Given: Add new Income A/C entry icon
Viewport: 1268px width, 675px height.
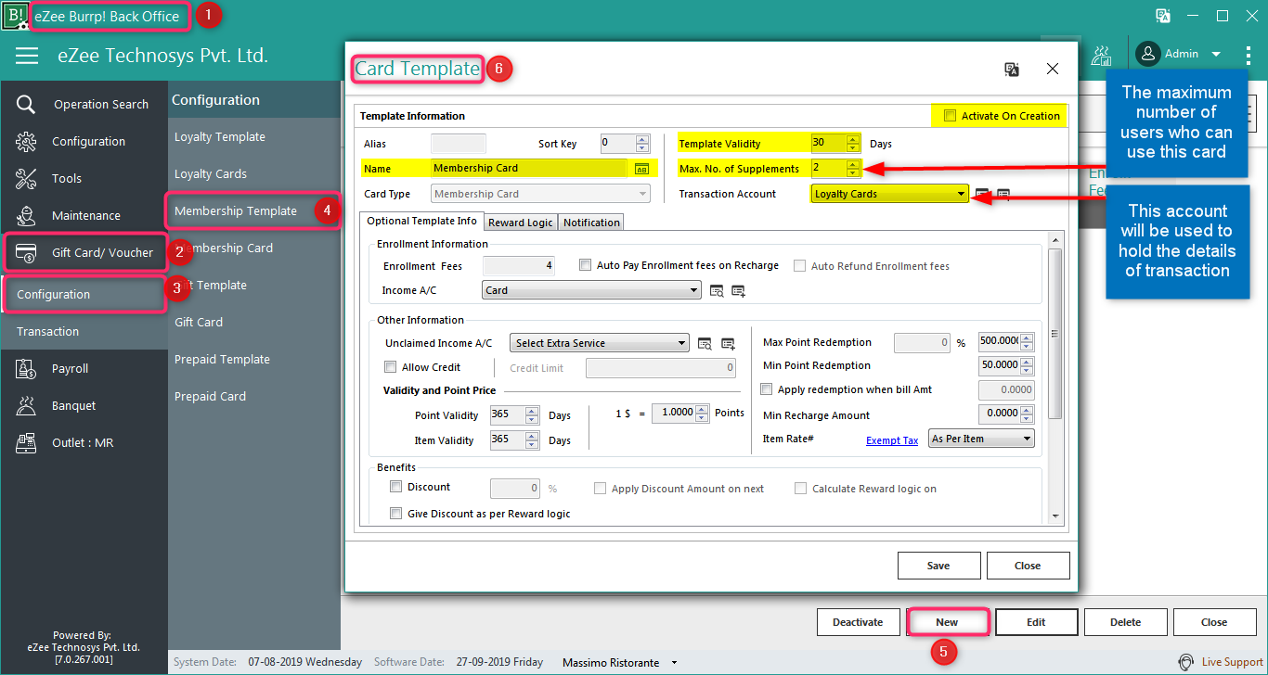Looking at the screenshot, I should point(739,291).
